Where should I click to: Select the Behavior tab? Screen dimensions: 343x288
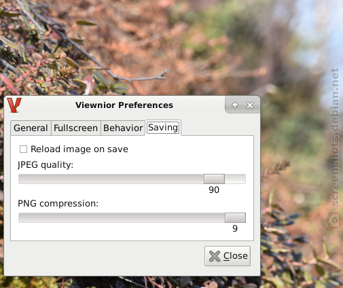pyautogui.click(x=123, y=128)
